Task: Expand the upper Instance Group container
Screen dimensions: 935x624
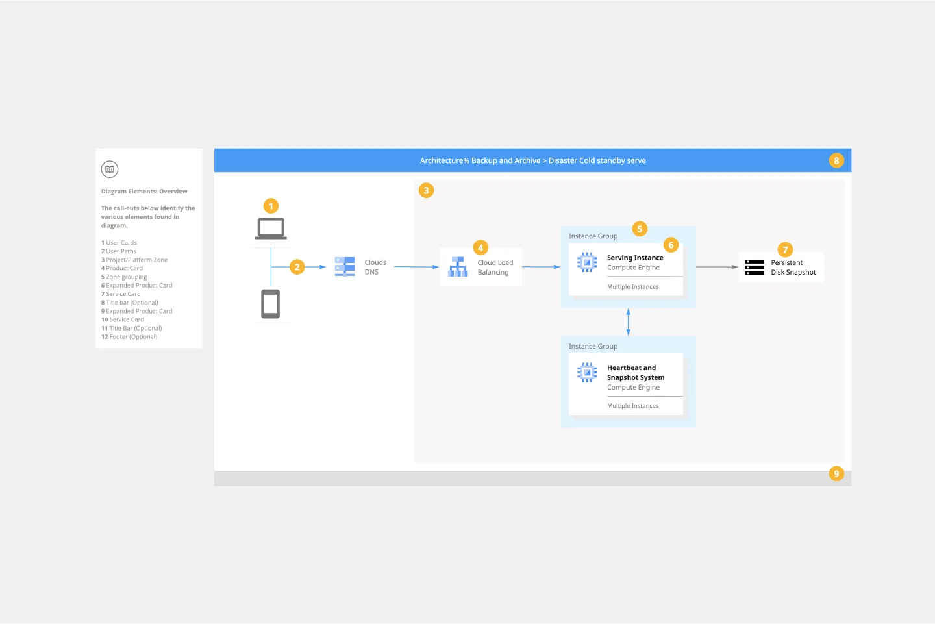Action: click(593, 236)
